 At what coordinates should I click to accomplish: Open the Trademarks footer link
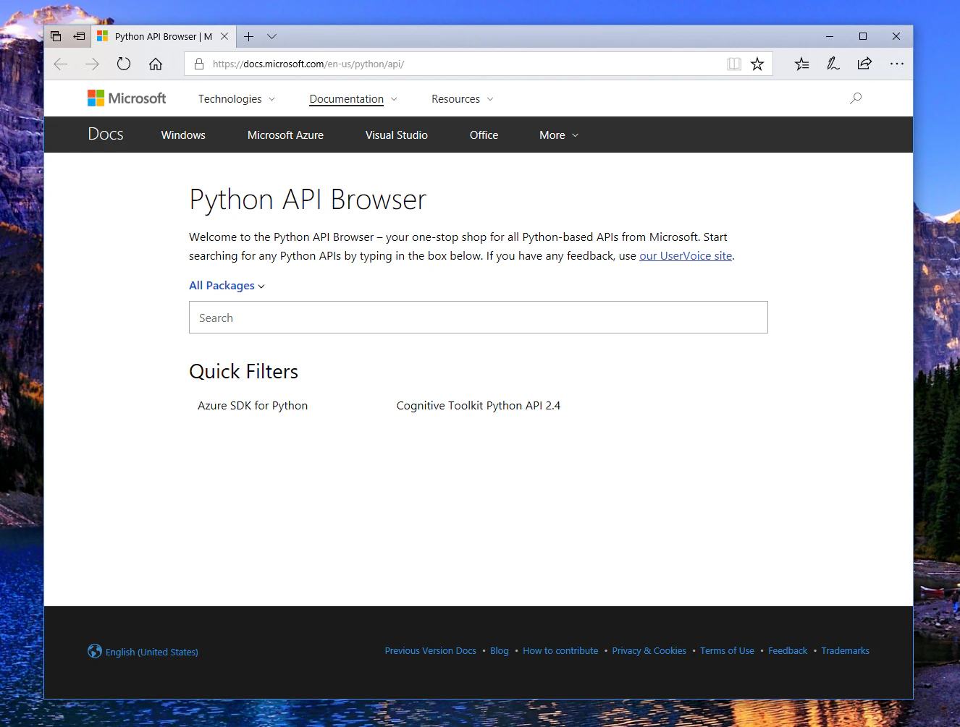[x=845, y=651]
